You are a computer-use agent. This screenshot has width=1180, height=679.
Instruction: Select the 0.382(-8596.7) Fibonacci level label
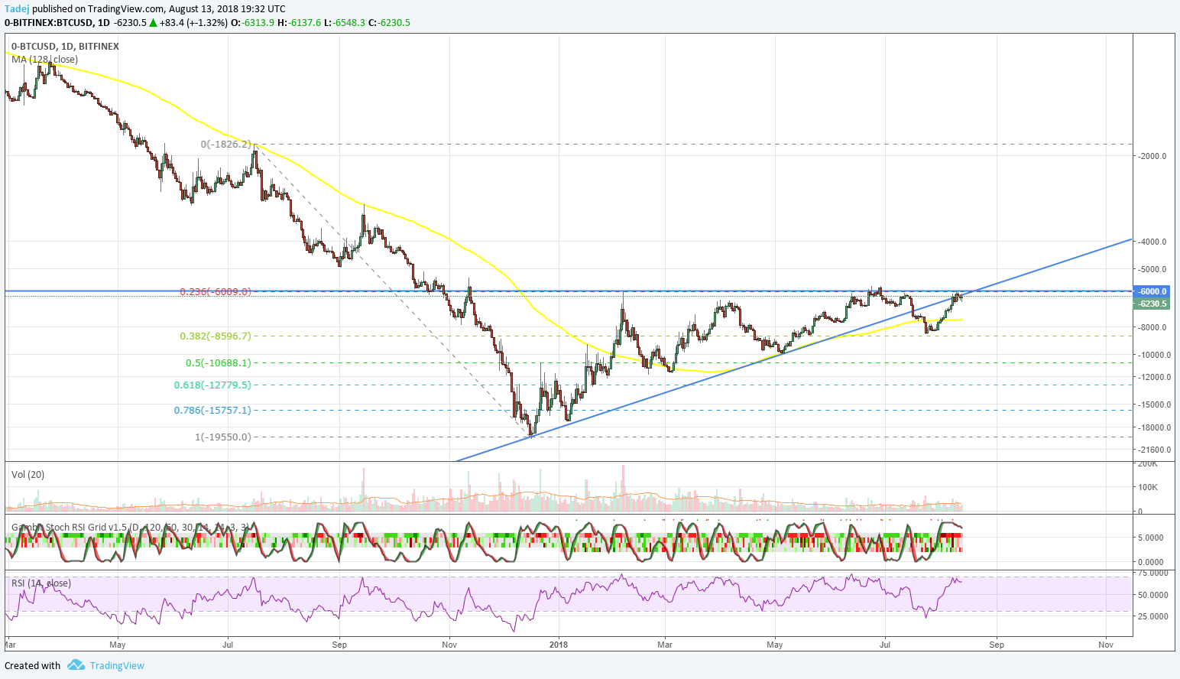[216, 336]
